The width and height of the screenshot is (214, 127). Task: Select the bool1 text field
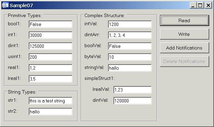(51, 24)
